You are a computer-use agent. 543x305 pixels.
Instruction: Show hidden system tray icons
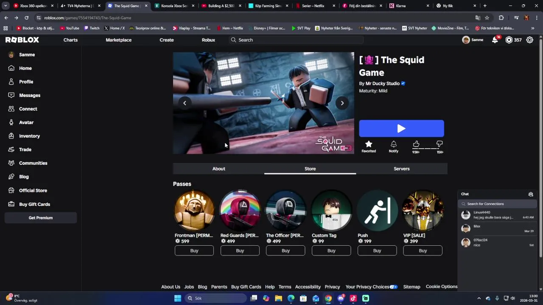(x=479, y=298)
